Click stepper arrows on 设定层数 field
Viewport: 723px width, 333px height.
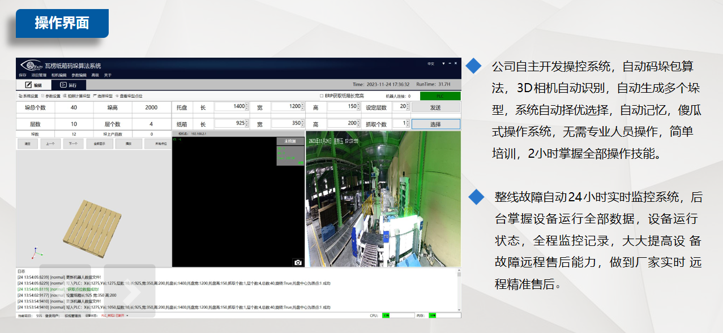tap(407, 107)
